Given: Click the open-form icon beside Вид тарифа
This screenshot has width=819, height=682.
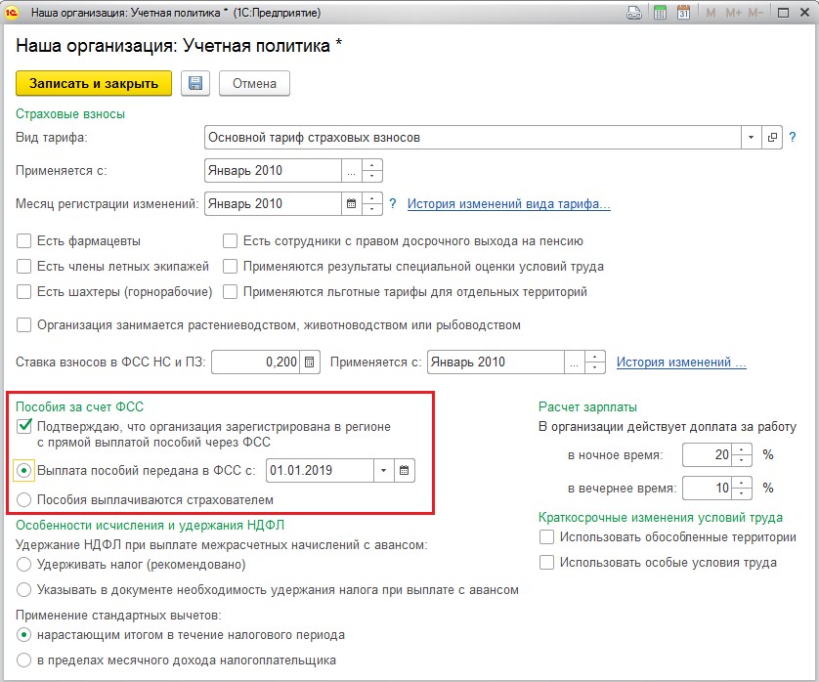Looking at the screenshot, I should [x=772, y=138].
